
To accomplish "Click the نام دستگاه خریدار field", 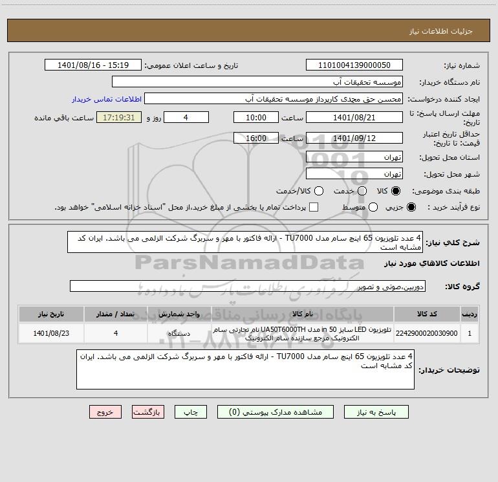I will pyautogui.click(x=257, y=82).
